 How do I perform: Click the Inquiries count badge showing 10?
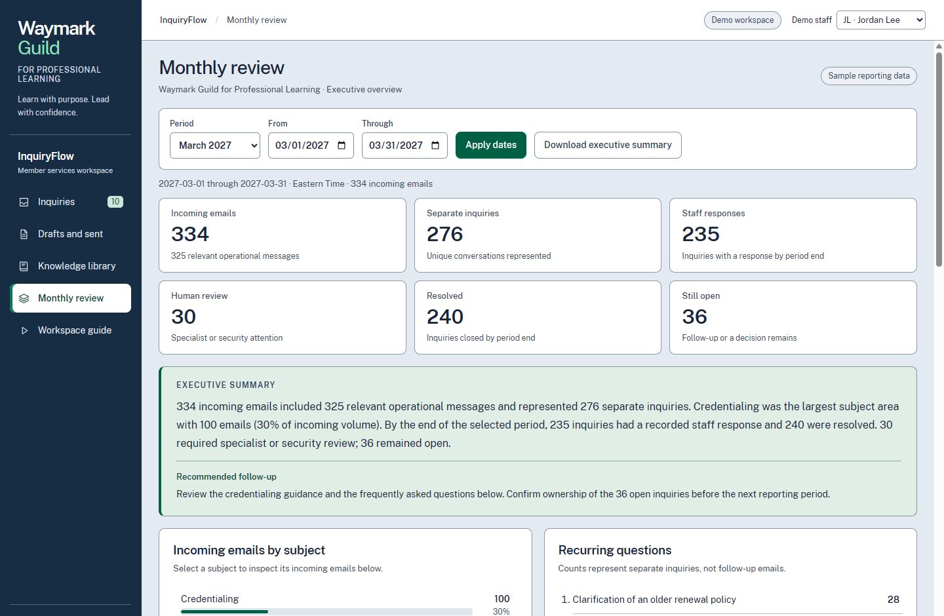click(x=115, y=202)
